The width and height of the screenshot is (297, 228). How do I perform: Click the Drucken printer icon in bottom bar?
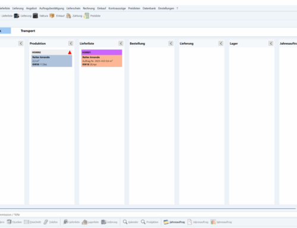click(9, 222)
